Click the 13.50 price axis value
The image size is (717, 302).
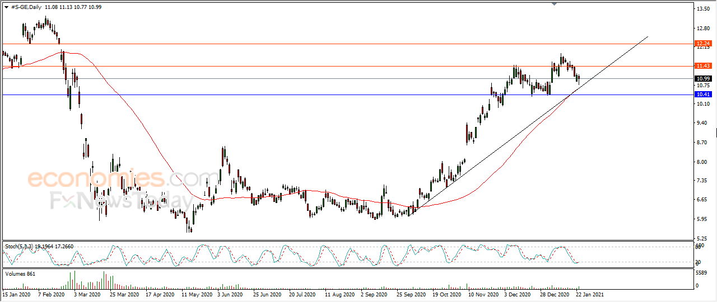point(702,9)
